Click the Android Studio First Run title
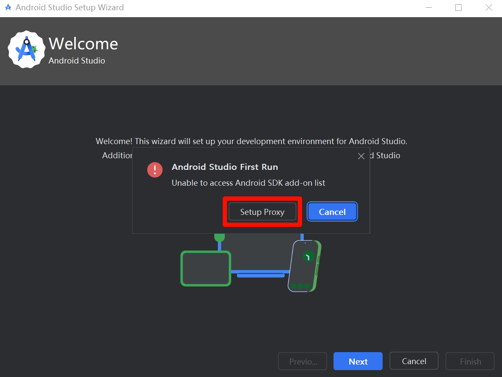 pyautogui.click(x=224, y=167)
